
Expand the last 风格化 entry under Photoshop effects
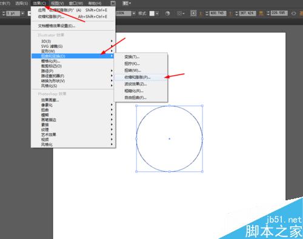73,145
